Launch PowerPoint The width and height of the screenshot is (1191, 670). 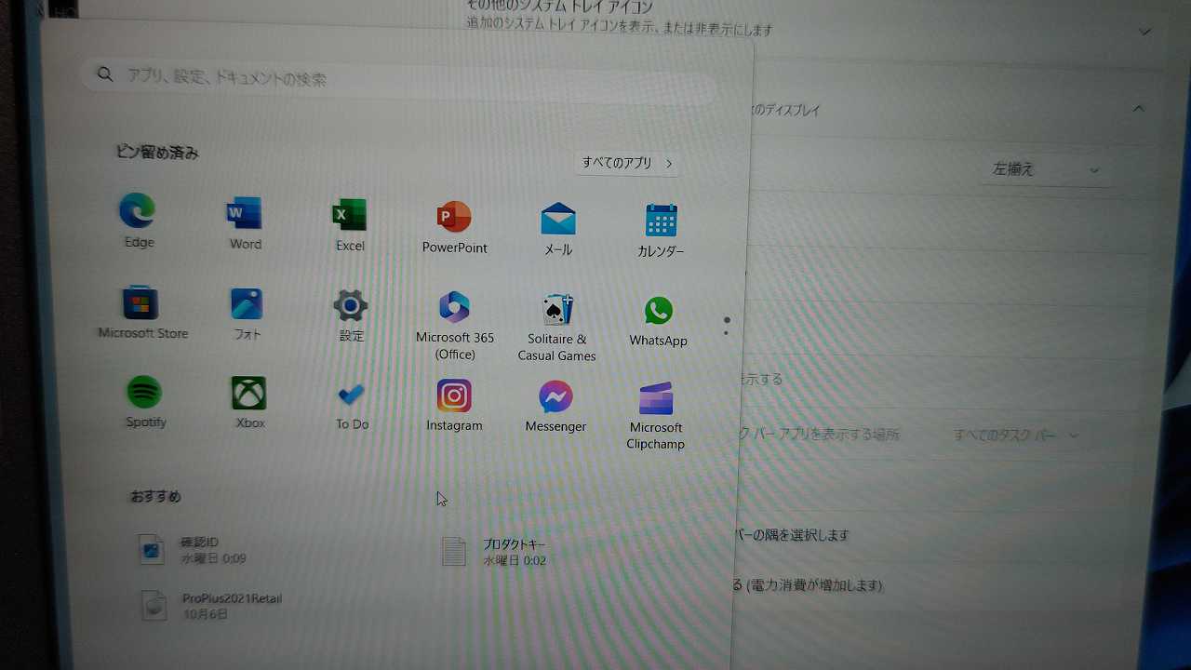pos(454,226)
